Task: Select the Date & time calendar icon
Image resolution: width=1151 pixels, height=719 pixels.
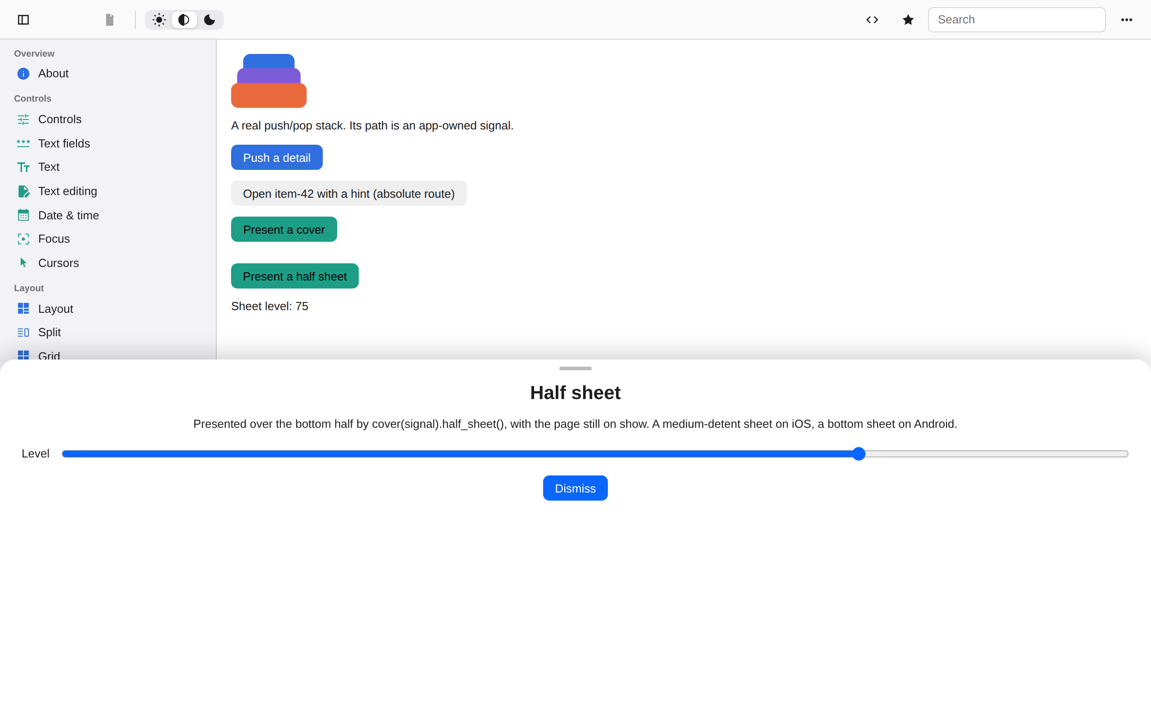Action: [x=23, y=215]
